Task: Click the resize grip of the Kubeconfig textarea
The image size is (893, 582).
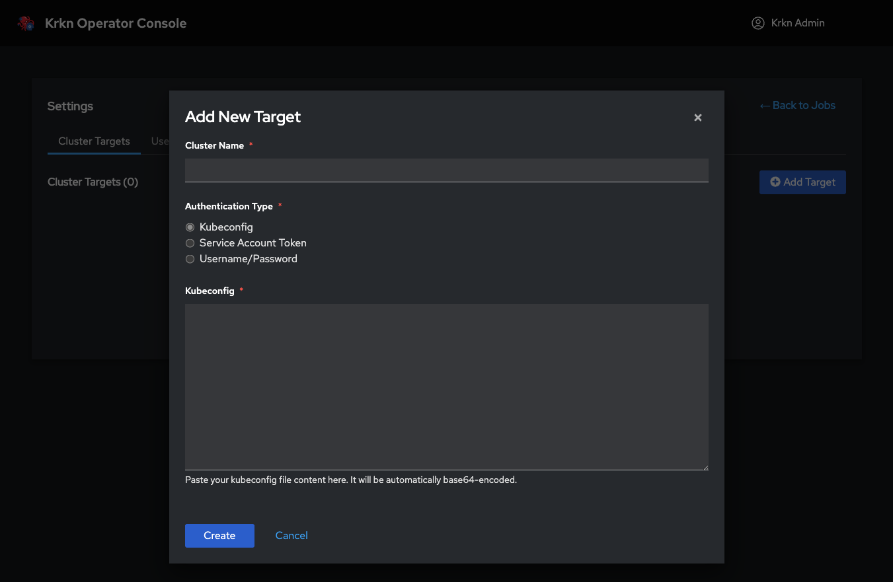Action: tap(705, 467)
